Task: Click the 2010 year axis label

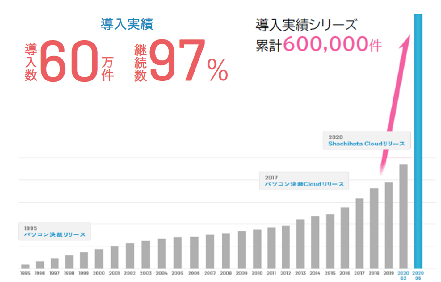Action: (x=257, y=273)
